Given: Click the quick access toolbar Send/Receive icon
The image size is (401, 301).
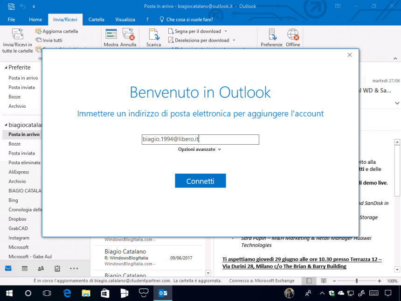Looking at the screenshot, I should pyautogui.click(x=11, y=6).
